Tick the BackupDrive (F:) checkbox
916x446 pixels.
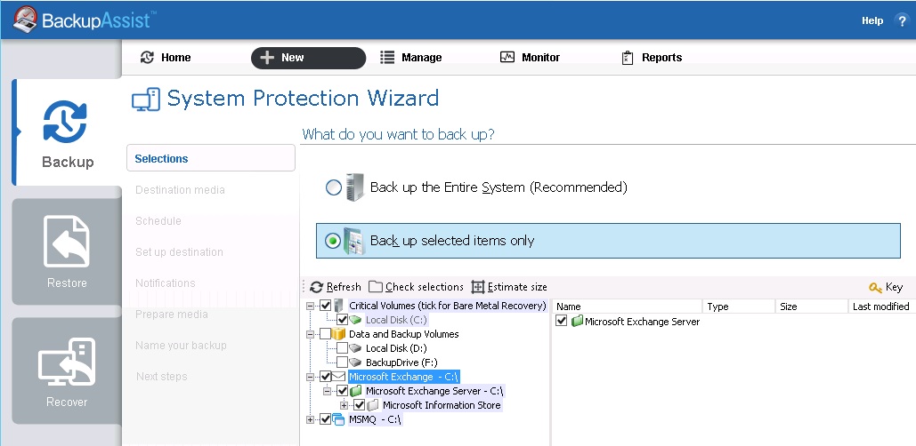coord(343,362)
